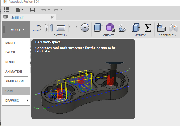Select the Press Pull modify tool
Viewport: 180px width, 126px height.
point(136,28)
